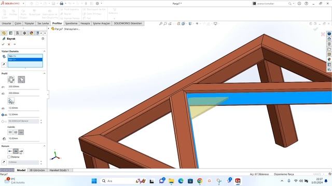Switch to the Hesapla tab
This screenshot has width=332, height=186.
(x=85, y=23)
